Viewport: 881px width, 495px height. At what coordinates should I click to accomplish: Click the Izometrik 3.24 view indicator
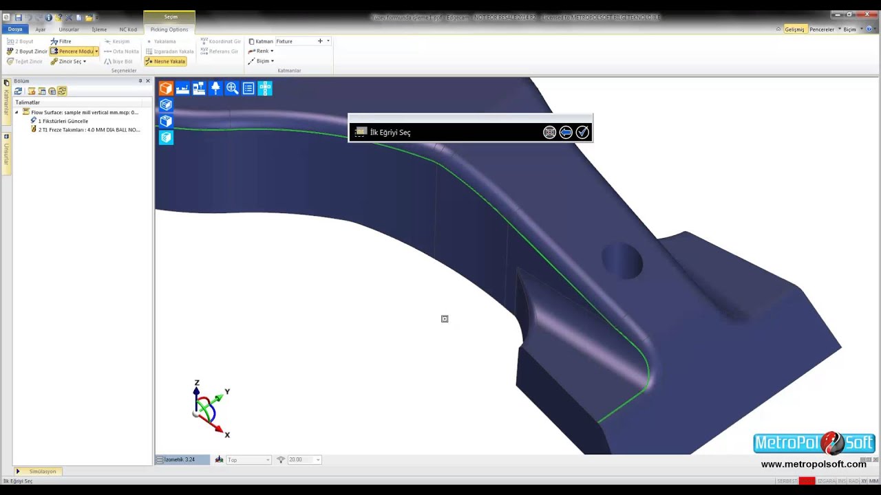coord(182,459)
